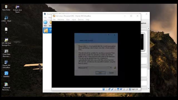
Task: Click the shared folders status bar icon
Action: coord(115,89)
